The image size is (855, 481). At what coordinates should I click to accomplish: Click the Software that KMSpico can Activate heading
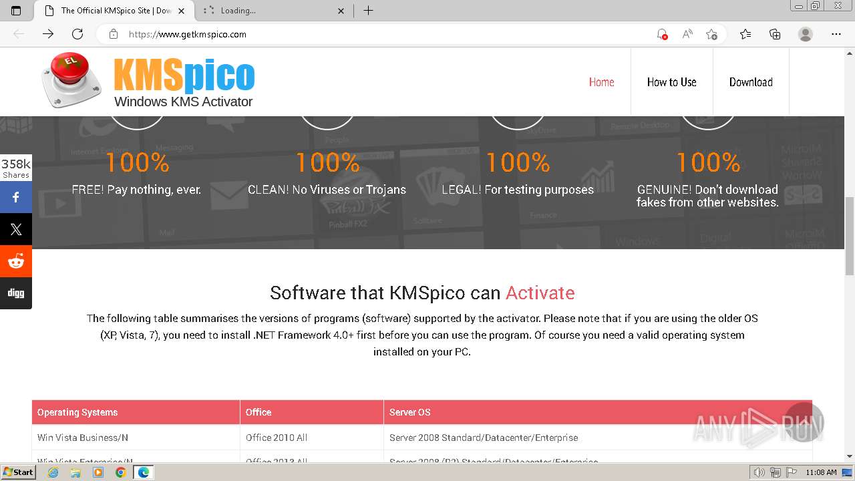[422, 293]
